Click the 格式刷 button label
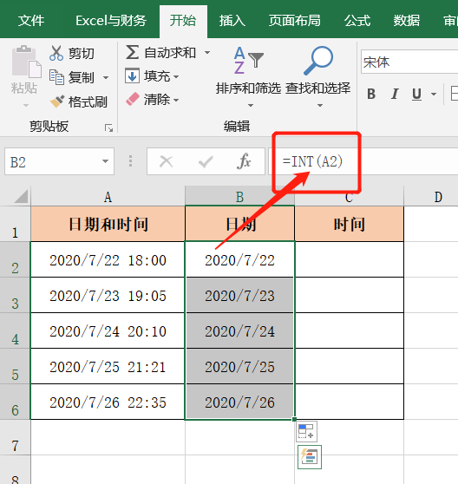 point(88,101)
